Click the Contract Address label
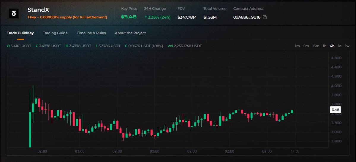This screenshot has height=162, width=356. point(249,9)
